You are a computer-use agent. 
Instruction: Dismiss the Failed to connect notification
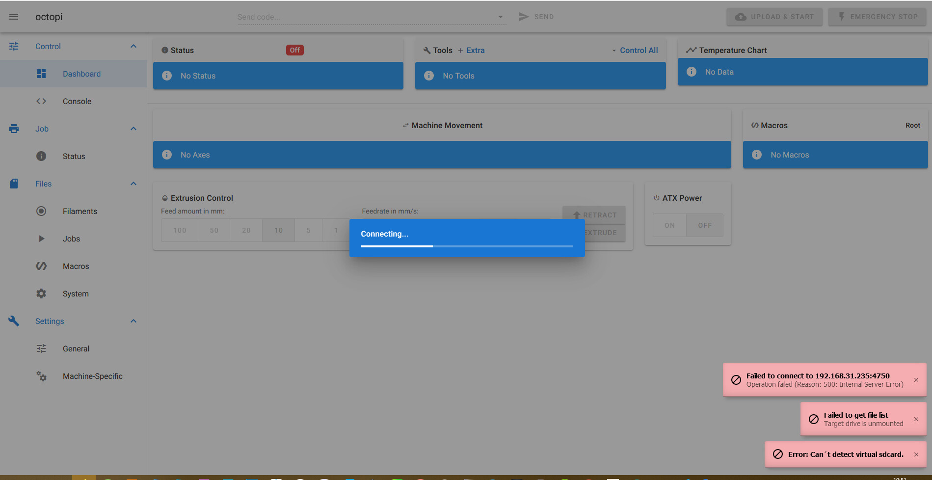(916, 380)
